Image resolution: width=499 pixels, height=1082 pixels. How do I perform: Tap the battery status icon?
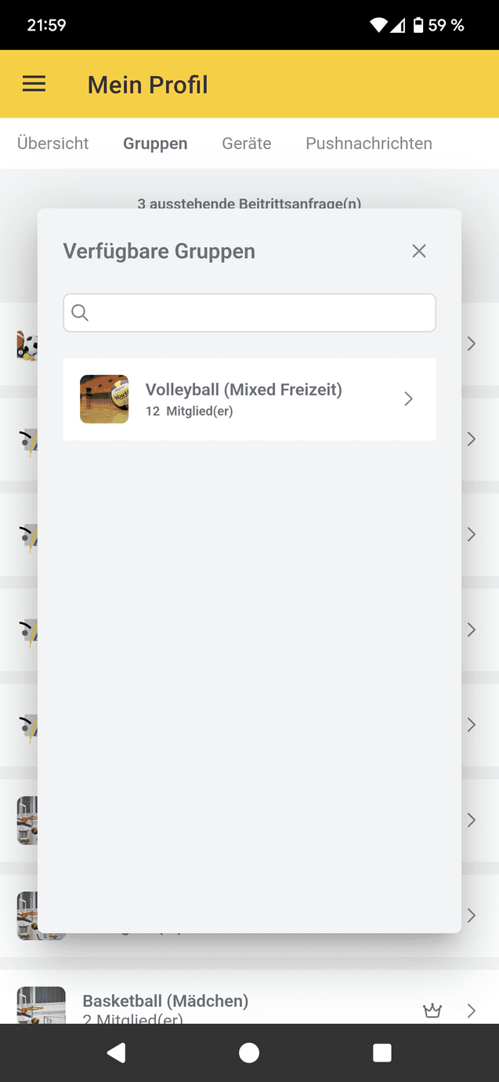coord(418,25)
